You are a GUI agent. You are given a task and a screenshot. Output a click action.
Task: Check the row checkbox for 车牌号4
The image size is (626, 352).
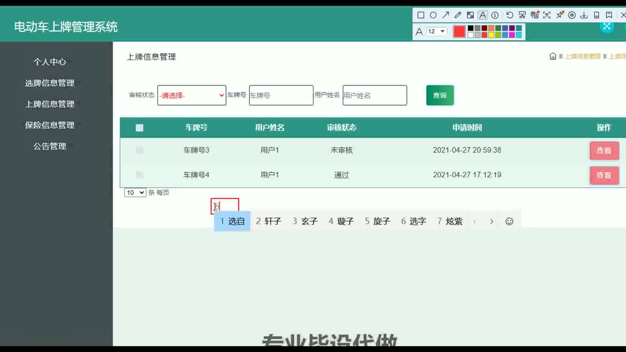click(140, 175)
